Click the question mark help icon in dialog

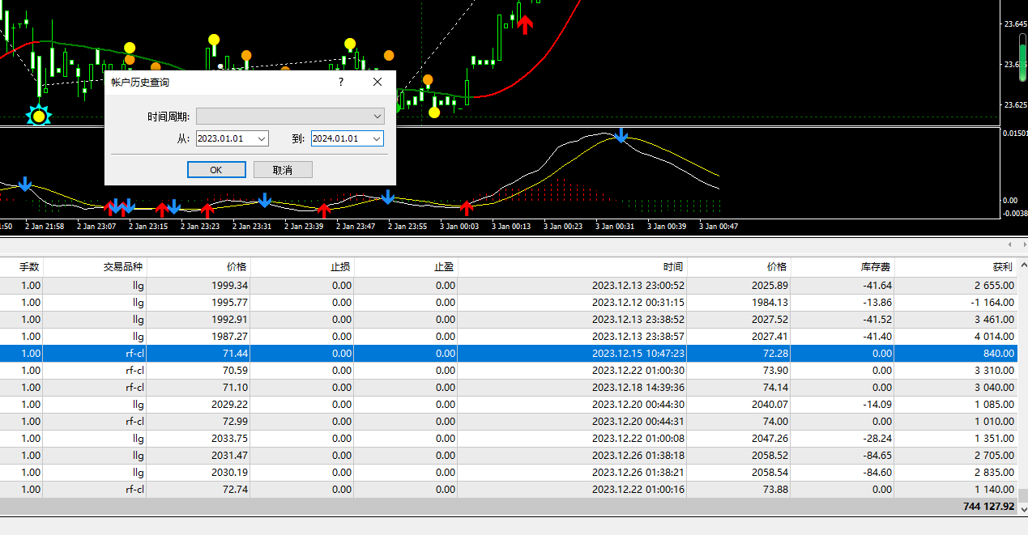coord(341,82)
